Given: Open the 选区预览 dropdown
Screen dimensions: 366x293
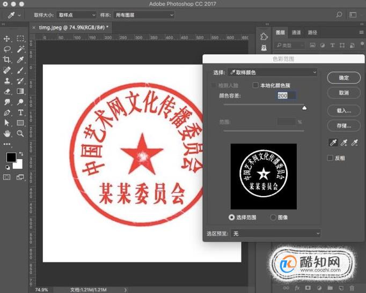Looking at the screenshot, I should tap(275, 234).
